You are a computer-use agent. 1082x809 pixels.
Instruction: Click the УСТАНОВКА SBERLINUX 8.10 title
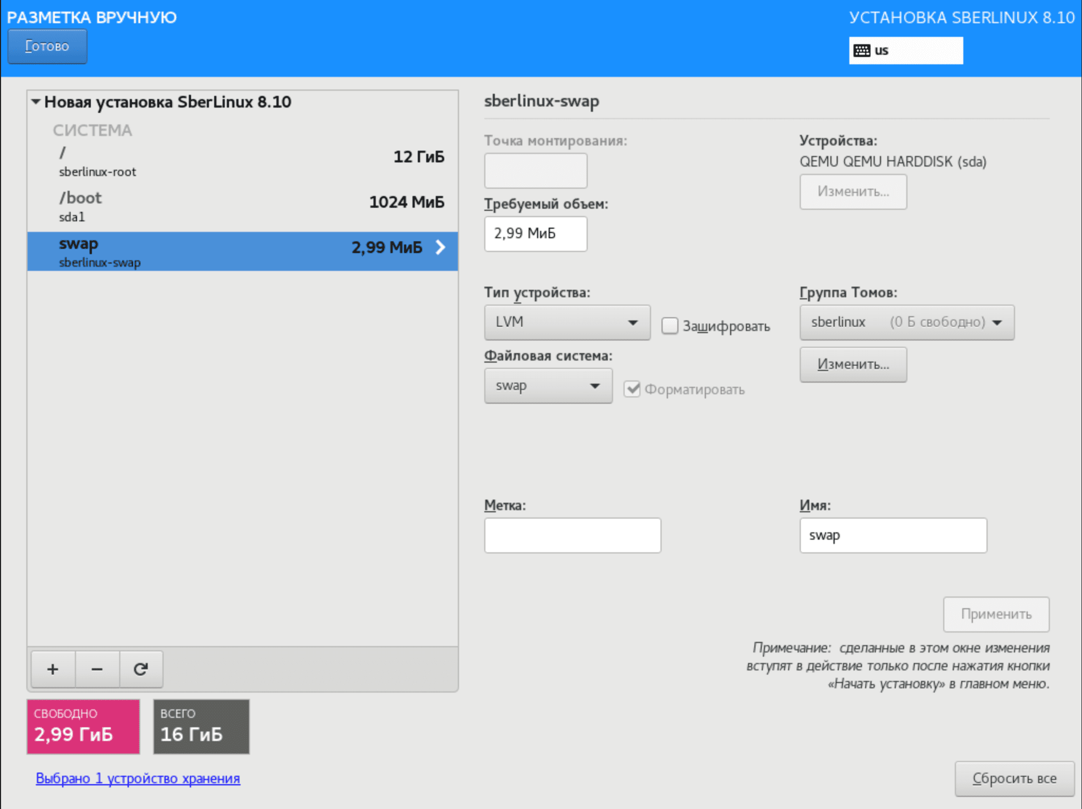(962, 18)
